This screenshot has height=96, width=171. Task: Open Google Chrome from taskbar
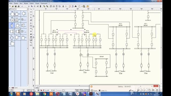point(44,94)
